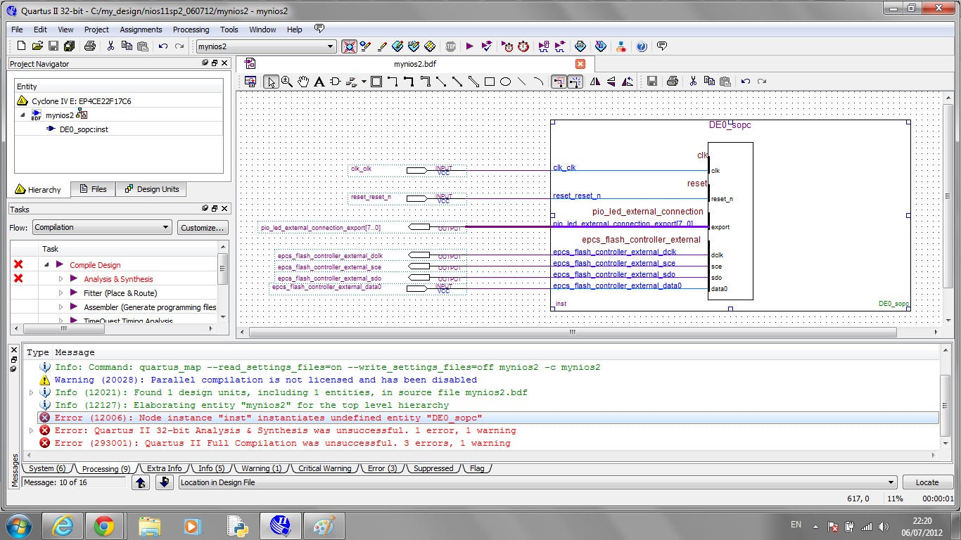Click the Locate button

point(927,482)
